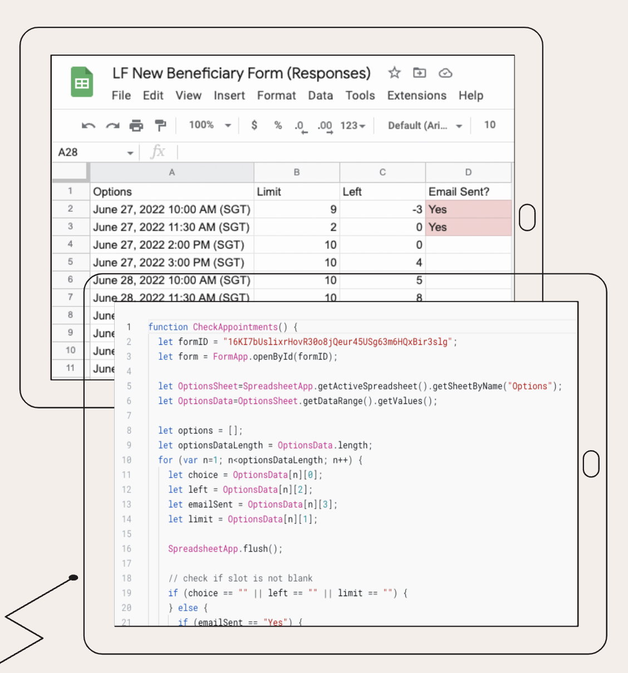Open the Tools menu
The image size is (628, 673).
[x=360, y=95]
